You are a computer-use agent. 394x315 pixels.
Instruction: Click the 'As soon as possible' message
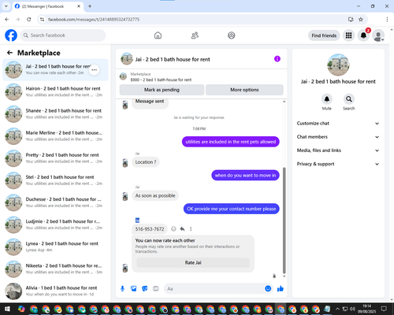pyautogui.click(x=155, y=195)
